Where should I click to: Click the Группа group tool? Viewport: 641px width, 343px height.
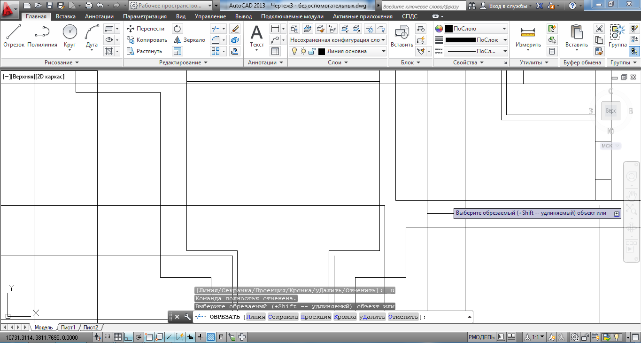pos(618,37)
